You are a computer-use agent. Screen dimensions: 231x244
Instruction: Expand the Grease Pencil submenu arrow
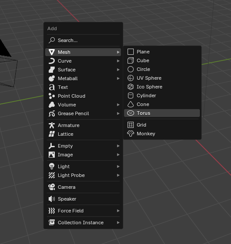pyautogui.click(x=118, y=113)
